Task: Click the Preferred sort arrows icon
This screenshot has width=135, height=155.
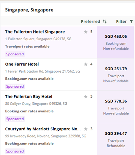Action: [x=105, y=21]
